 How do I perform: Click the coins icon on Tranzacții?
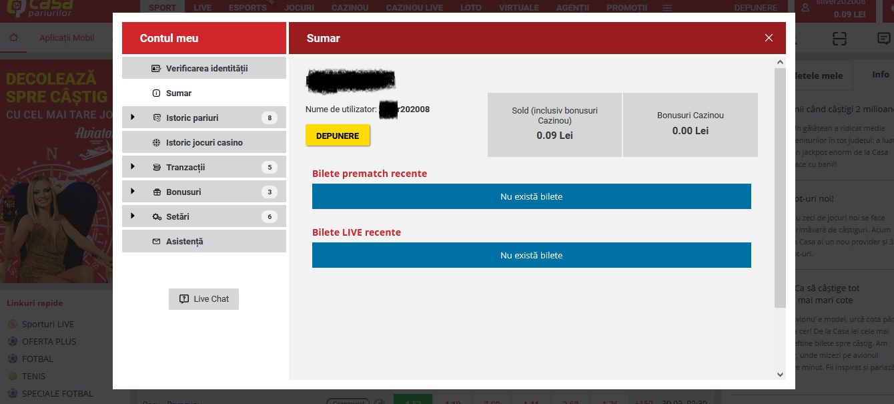[x=157, y=168]
